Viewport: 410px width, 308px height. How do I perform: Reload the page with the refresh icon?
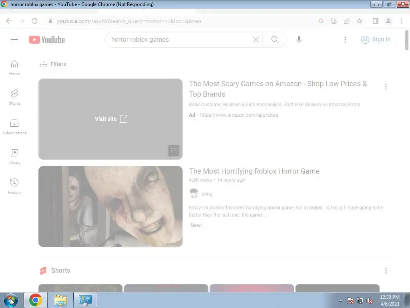click(34, 21)
